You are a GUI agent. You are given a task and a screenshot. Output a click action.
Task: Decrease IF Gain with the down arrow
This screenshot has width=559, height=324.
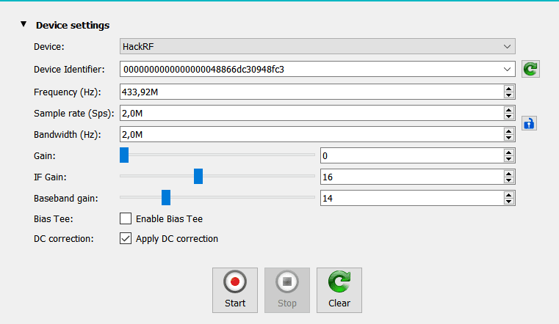point(509,180)
